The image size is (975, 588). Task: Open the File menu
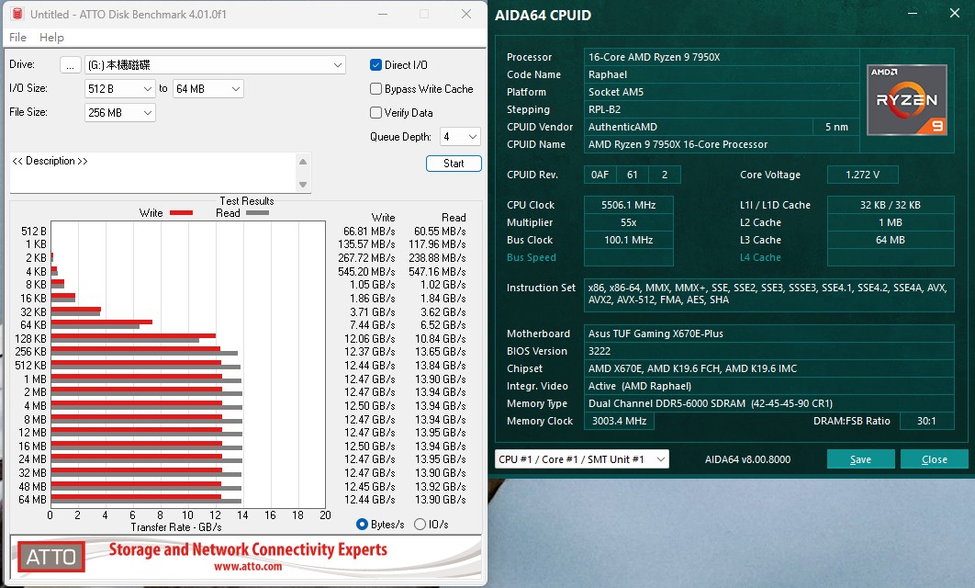coord(17,38)
